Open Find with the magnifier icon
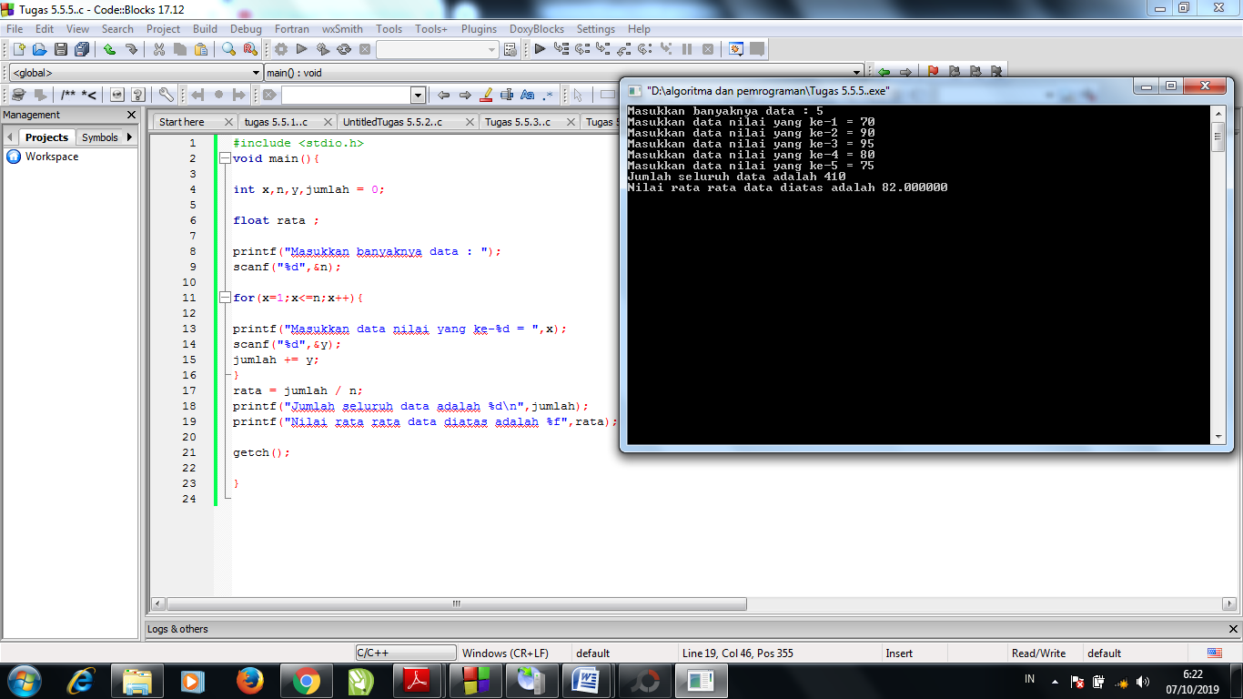 coord(228,49)
